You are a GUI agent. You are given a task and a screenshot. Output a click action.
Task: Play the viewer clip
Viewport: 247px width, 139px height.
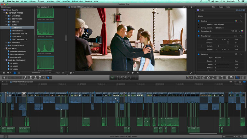[133, 73]
